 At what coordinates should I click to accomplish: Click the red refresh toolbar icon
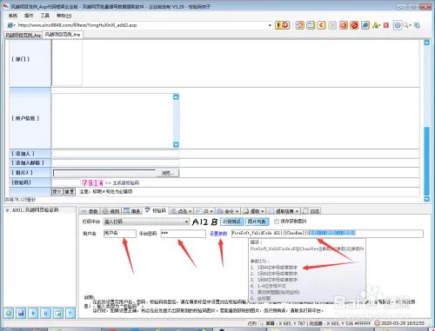[344, 25]
